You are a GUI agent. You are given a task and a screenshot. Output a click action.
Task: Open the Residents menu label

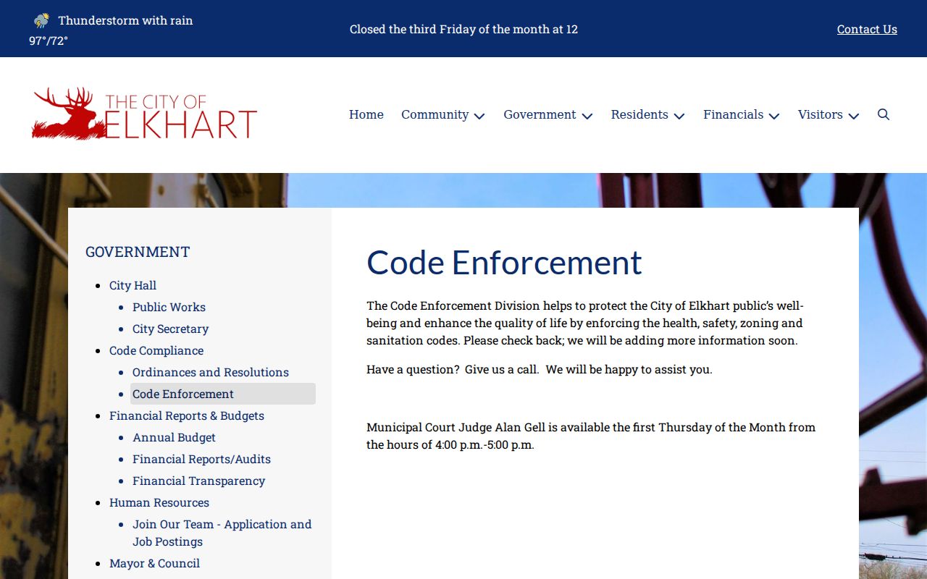click(x=639, y=114)
